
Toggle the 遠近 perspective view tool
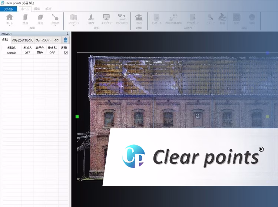pyautogui.click(x=40, y=18)
